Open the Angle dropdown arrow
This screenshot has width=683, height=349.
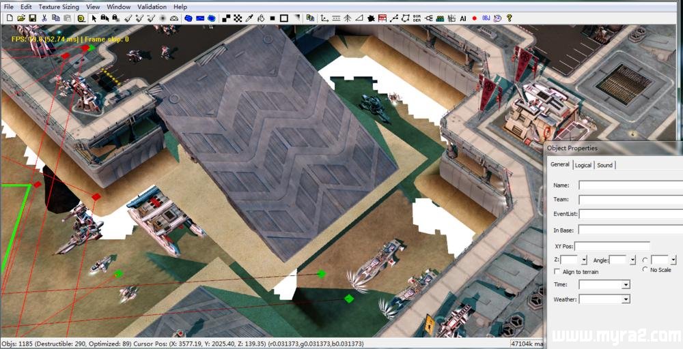click(x=633, y=260)
